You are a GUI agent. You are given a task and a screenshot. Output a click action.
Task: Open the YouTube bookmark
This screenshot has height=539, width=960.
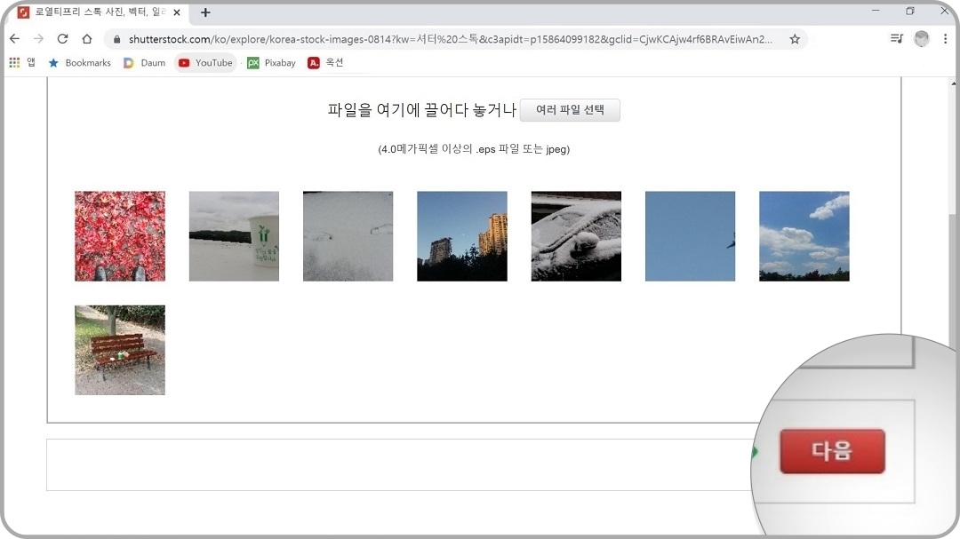(x=204, y=62)
